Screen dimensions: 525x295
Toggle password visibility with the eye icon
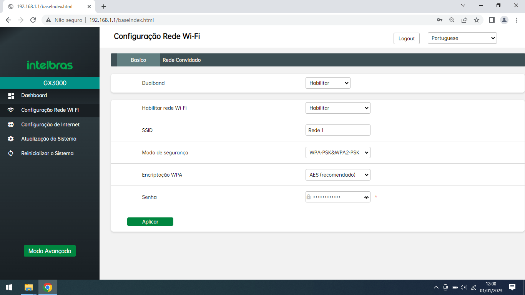pyautogui.click(x=366, y=197)
